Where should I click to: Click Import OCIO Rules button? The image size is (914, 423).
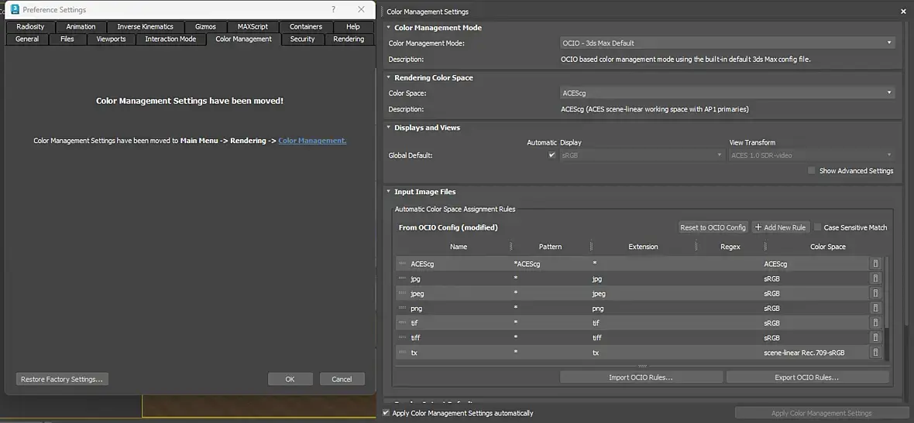(641, 377)
